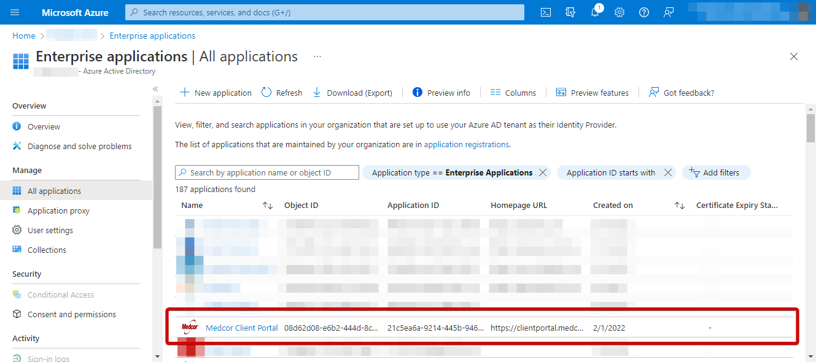Select All applications in the sidebar

(76, 191)
